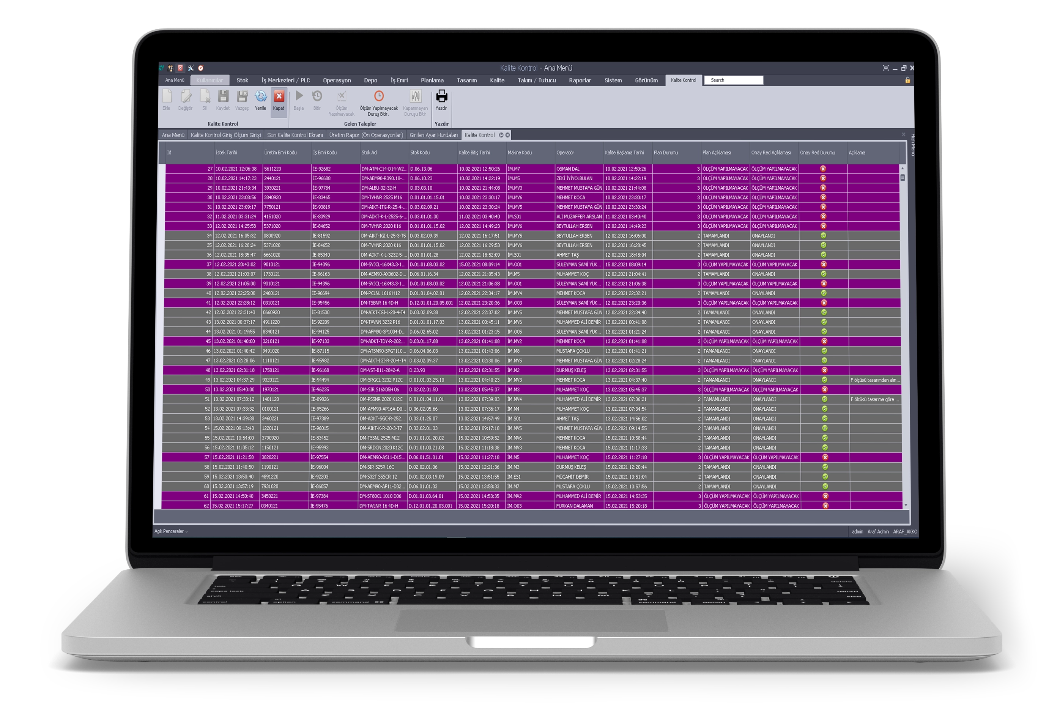Viewport: 1057px width, 717px height.
Task: Click the Yenile refresh icon
Action: (x=261, y=96)
